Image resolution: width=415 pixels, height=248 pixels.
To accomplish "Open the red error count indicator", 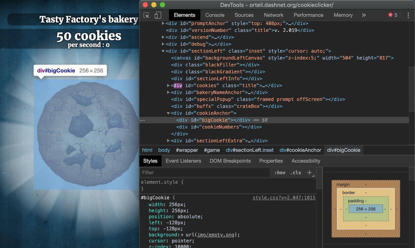I will click(x=393, y=15).
